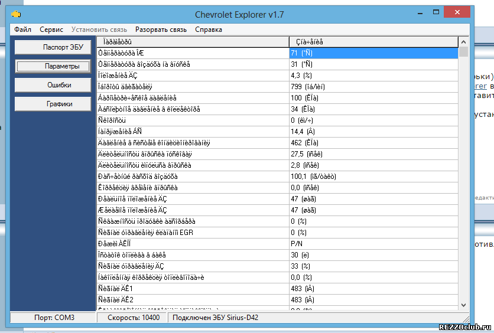Close the Chevrolet Explorer window
This screenshot has width=494, height=333.
(457, 12)
